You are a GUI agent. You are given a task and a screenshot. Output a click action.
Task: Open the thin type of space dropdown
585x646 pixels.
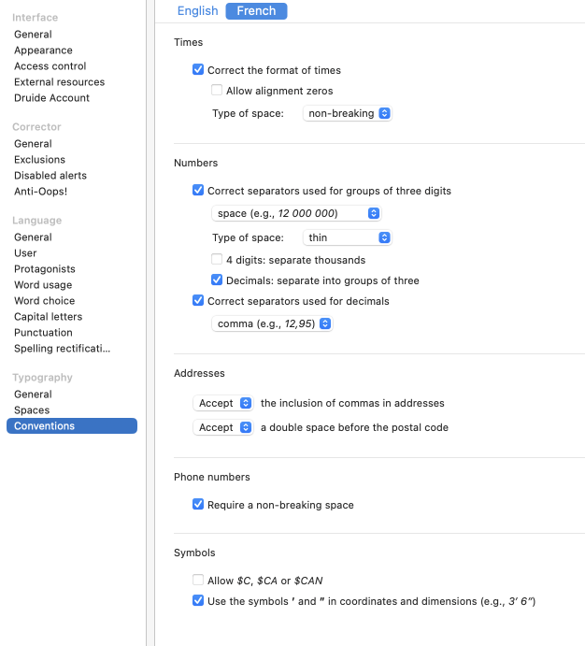[x=347, y=237]
